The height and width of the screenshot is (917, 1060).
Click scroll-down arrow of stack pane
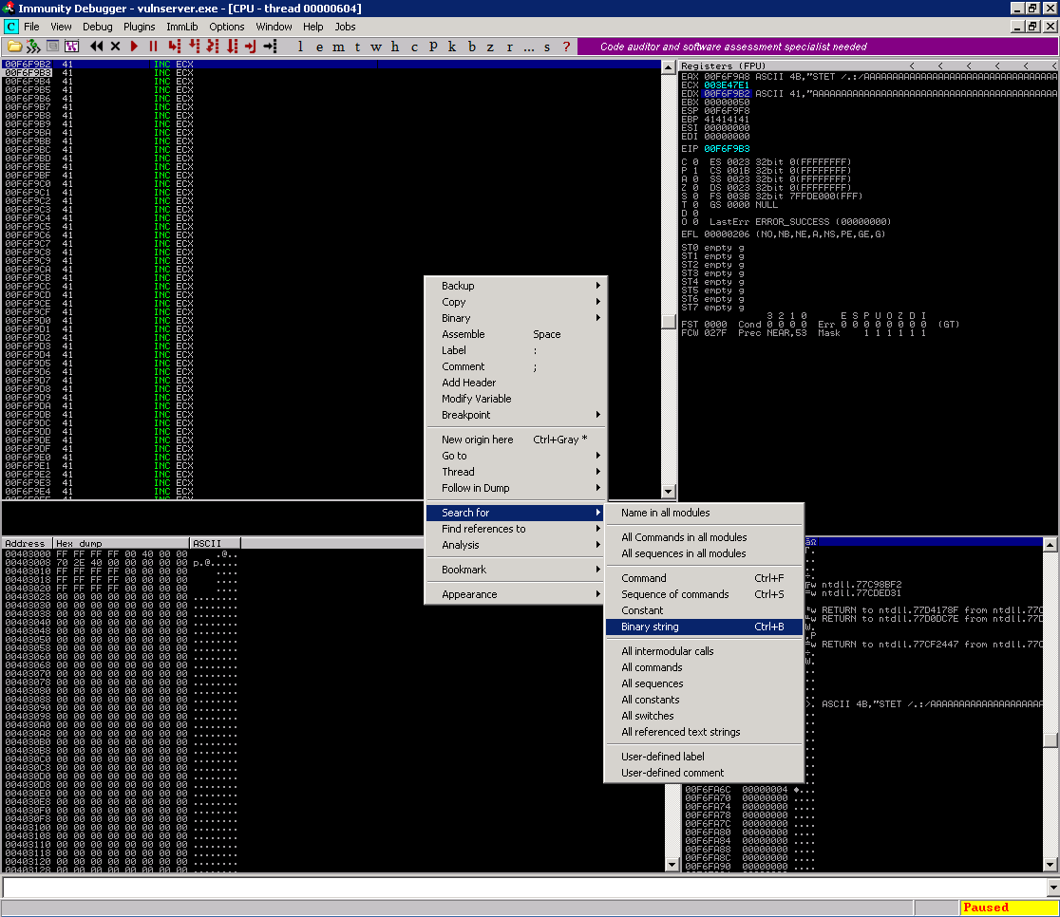pos(1050,864)
